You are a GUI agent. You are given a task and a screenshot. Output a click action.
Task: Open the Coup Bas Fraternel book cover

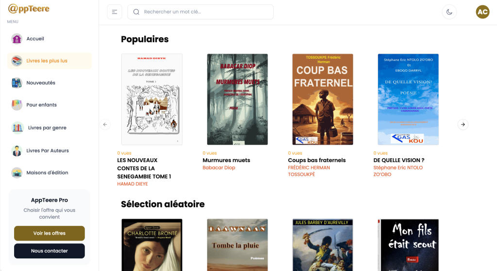tap(323, 99)
